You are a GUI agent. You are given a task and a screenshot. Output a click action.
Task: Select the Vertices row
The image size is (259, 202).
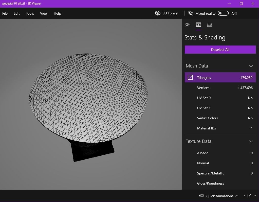tap(220, 88)
